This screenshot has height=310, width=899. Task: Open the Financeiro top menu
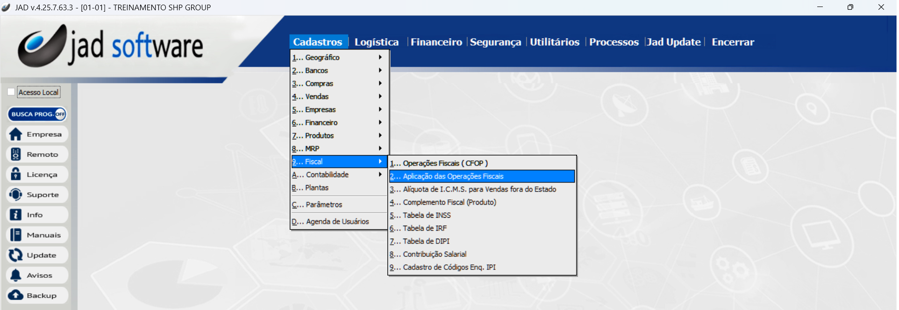436,42
